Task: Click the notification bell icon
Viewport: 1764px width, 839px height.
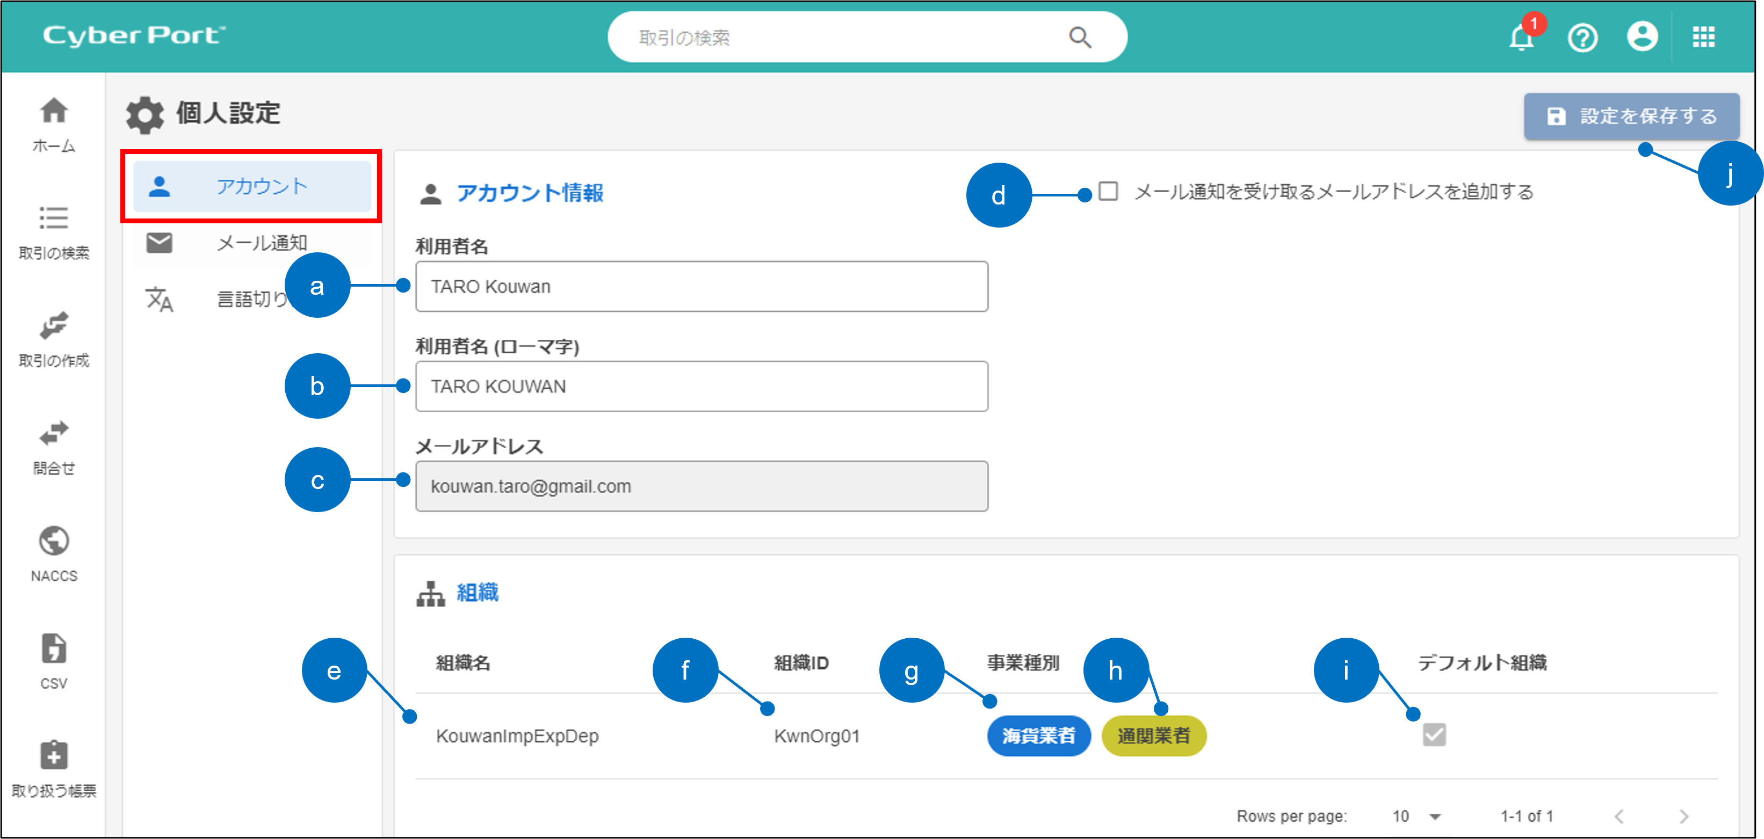Action: click(x=1521, y=38)
